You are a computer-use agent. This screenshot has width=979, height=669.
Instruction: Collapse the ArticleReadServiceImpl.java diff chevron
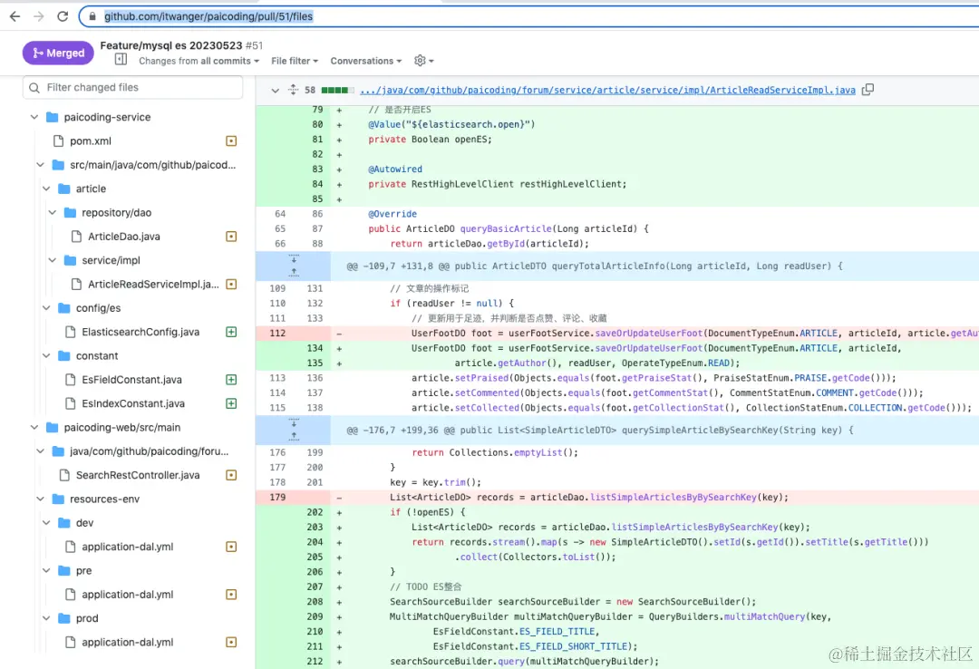coord(275,91)
